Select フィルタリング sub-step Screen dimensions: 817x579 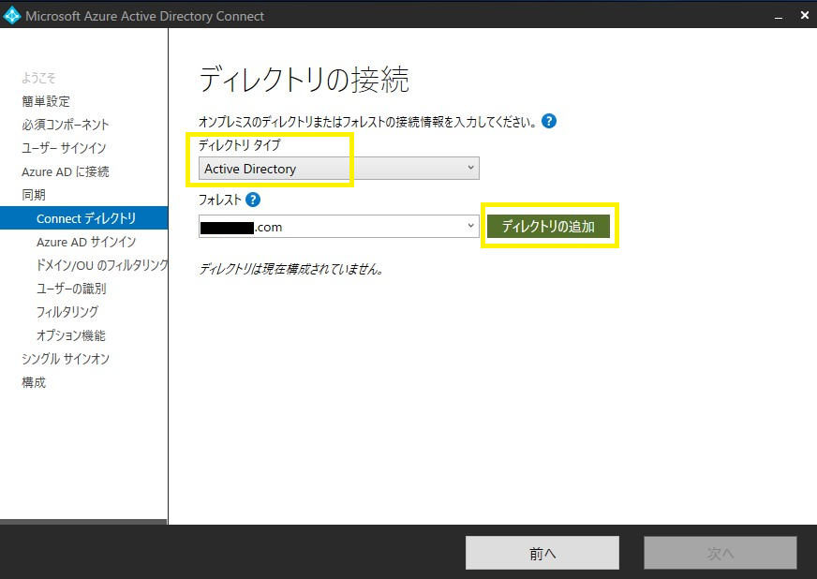coord(67,312)
